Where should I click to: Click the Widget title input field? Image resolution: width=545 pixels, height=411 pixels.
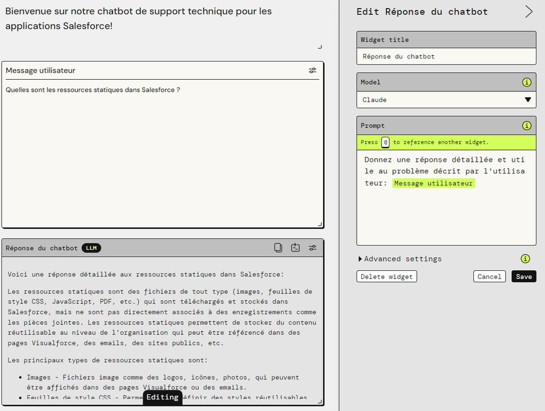click(446, 56)
